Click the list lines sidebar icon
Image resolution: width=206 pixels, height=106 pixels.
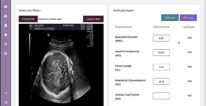tap(6, 54)
